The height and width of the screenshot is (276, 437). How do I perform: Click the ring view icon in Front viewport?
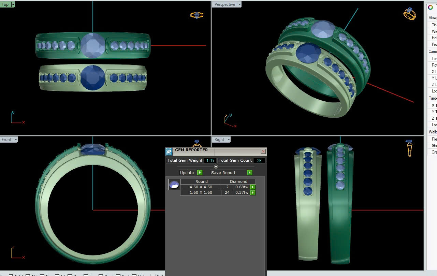point(196,143)
